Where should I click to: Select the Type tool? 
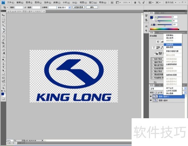3,67
